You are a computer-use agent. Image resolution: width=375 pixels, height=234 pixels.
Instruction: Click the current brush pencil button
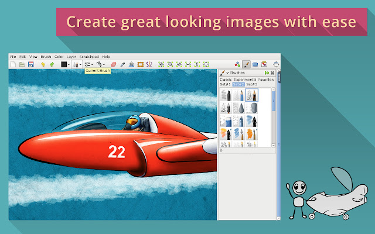[76, 64]
